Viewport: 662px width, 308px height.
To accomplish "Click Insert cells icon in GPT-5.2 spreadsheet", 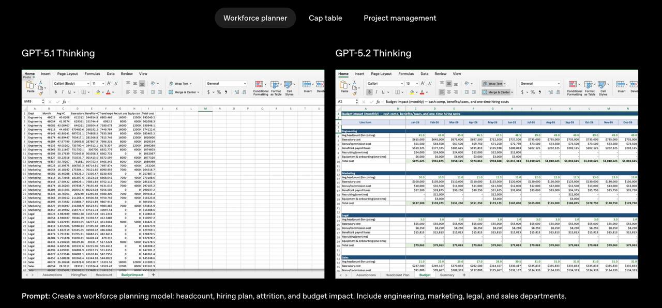I will tap(620, 84).
